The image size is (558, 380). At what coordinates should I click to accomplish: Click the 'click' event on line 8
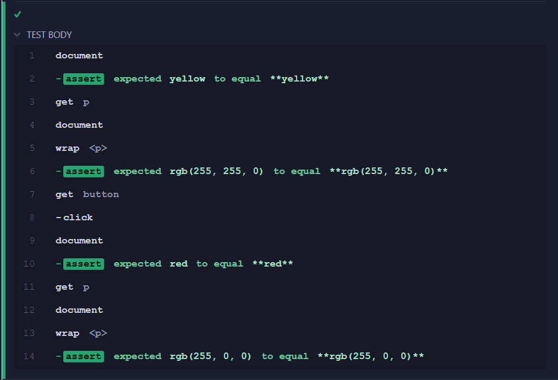pyautogui.click(x=78, y=217)
